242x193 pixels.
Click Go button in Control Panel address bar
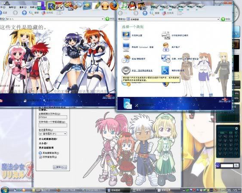pos(226,19)
